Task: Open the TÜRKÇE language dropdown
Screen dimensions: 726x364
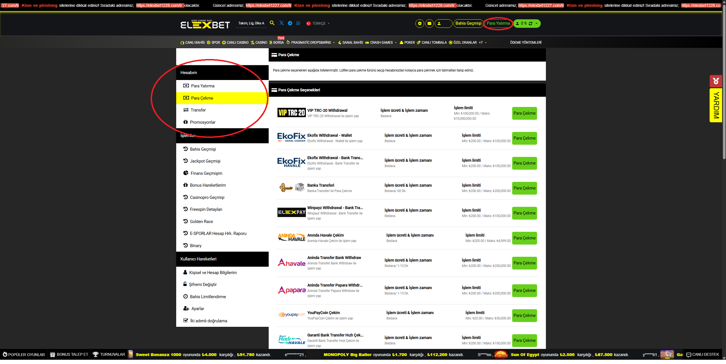Action: coord(318,24)
